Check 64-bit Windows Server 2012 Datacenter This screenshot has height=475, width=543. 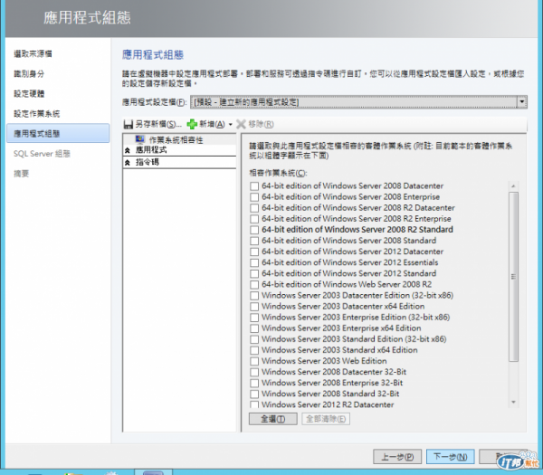point(254,252)
